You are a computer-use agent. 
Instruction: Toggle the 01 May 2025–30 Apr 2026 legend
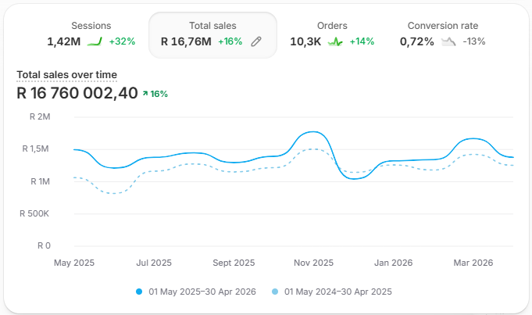click(x=196, y=292)
